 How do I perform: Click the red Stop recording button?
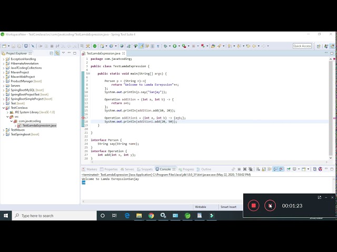[253, 205]
